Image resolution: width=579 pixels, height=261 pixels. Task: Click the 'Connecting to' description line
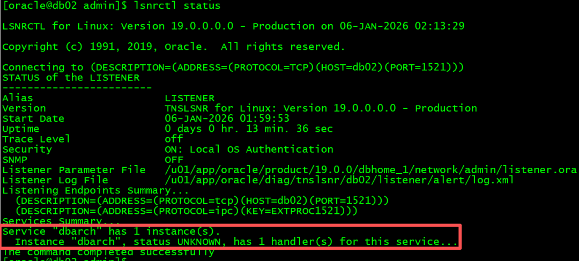(233, 68)
